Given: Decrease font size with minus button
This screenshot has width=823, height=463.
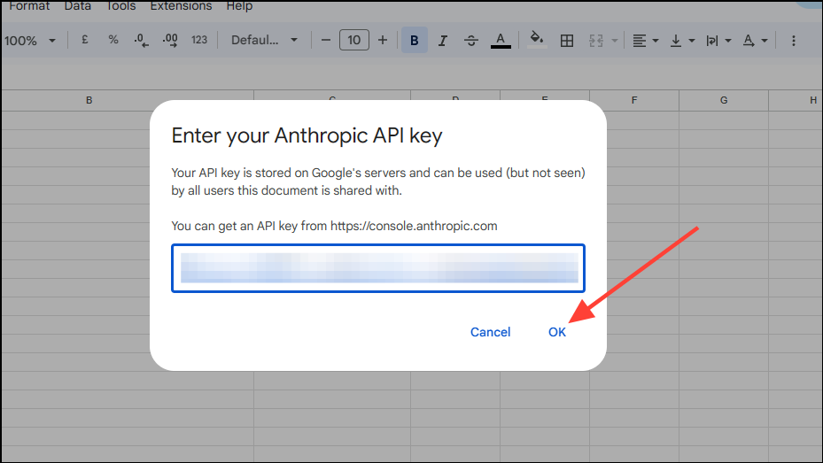Looking at the screenshot, I should click(325, 40).
